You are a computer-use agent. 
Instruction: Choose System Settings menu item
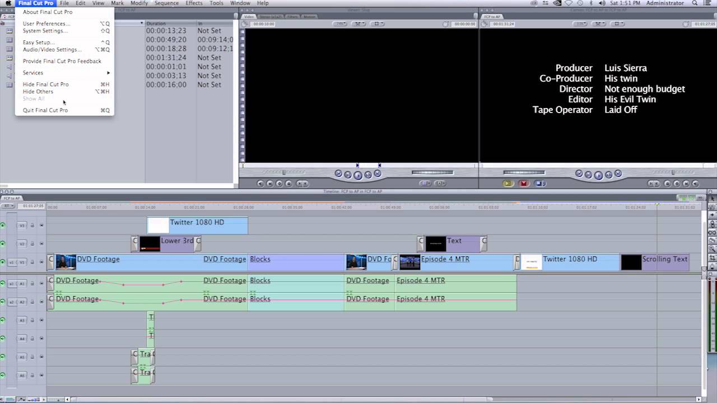(64, 31)
